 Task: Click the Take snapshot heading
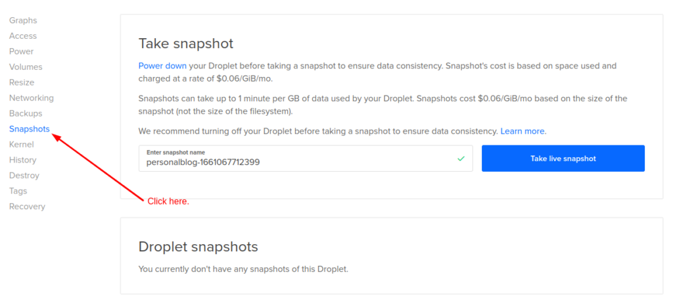186,43
